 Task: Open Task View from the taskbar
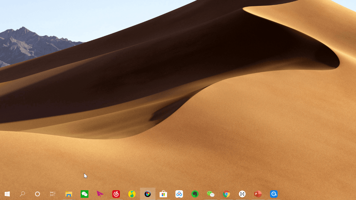(53, 194)
